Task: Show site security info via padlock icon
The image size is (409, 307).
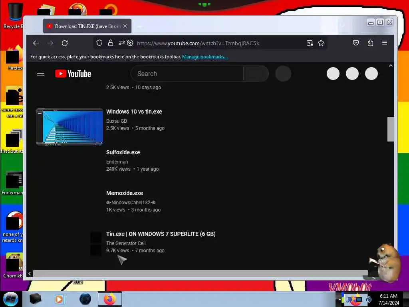Action: [x=111, y=43]
